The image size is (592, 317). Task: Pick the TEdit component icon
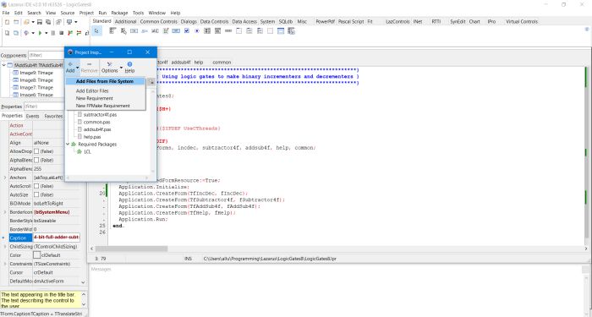pos(155,31)
